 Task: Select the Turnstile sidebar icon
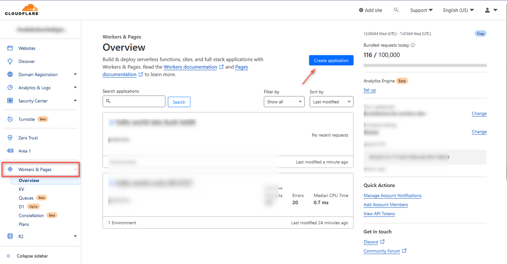pyautogui.click(x=10, y=119)
